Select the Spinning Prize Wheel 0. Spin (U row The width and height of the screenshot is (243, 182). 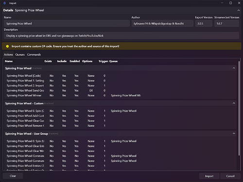[x=120, y=141]
